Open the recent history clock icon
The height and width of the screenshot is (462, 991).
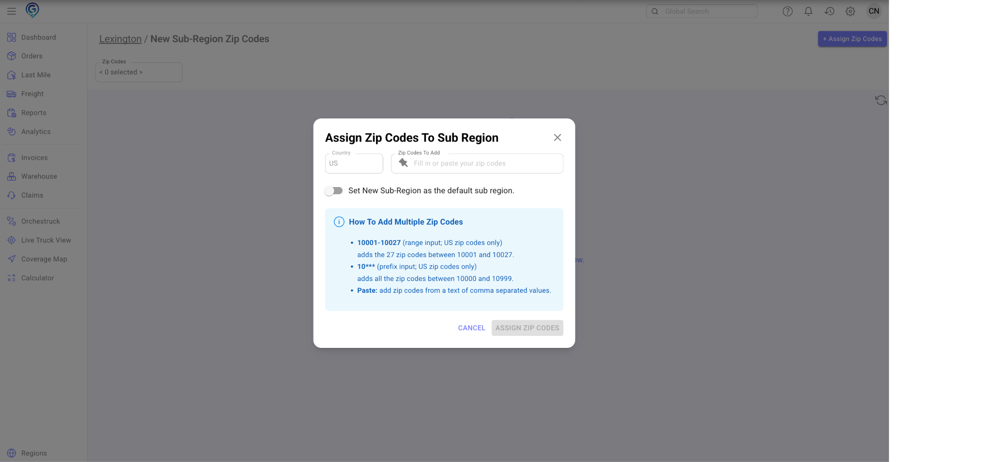(829, 11)
